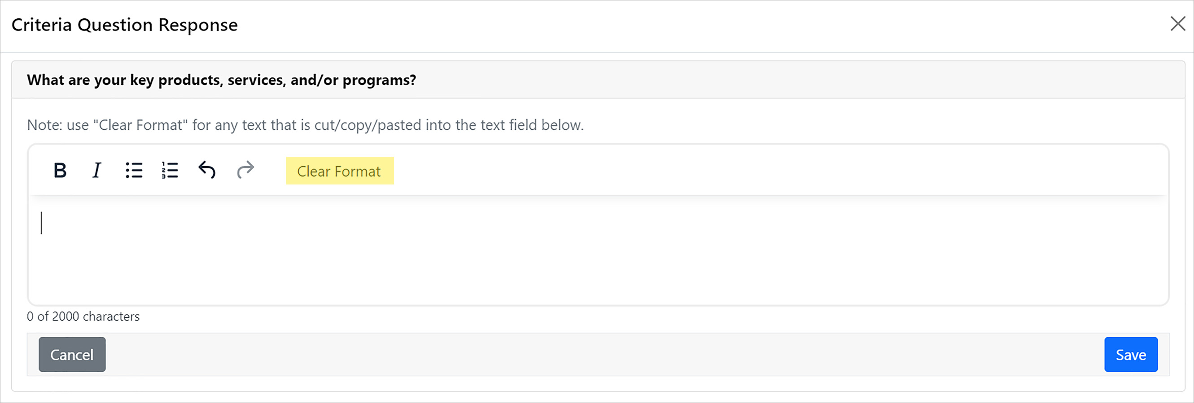The image size is (1194, 403).
Task: Hit the blue Save button
Action: pyautogui.click(x=1130, y=355)
